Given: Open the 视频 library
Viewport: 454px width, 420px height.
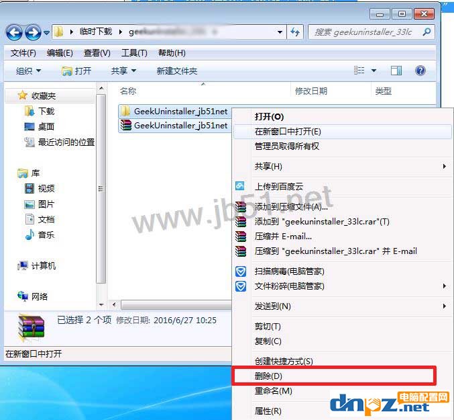Looking at the screenshot, I should tap(46, 189).
